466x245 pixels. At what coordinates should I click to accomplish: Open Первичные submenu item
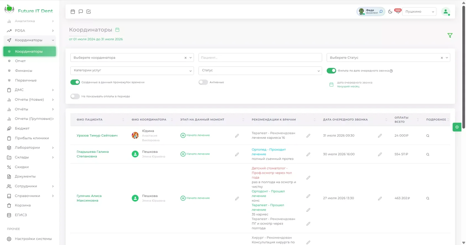pos(30,80)
